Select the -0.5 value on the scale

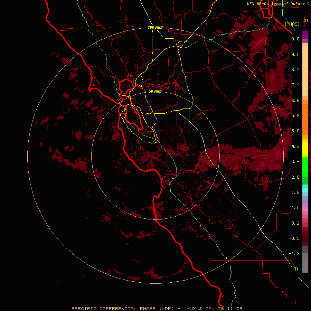tap(294, 238)
